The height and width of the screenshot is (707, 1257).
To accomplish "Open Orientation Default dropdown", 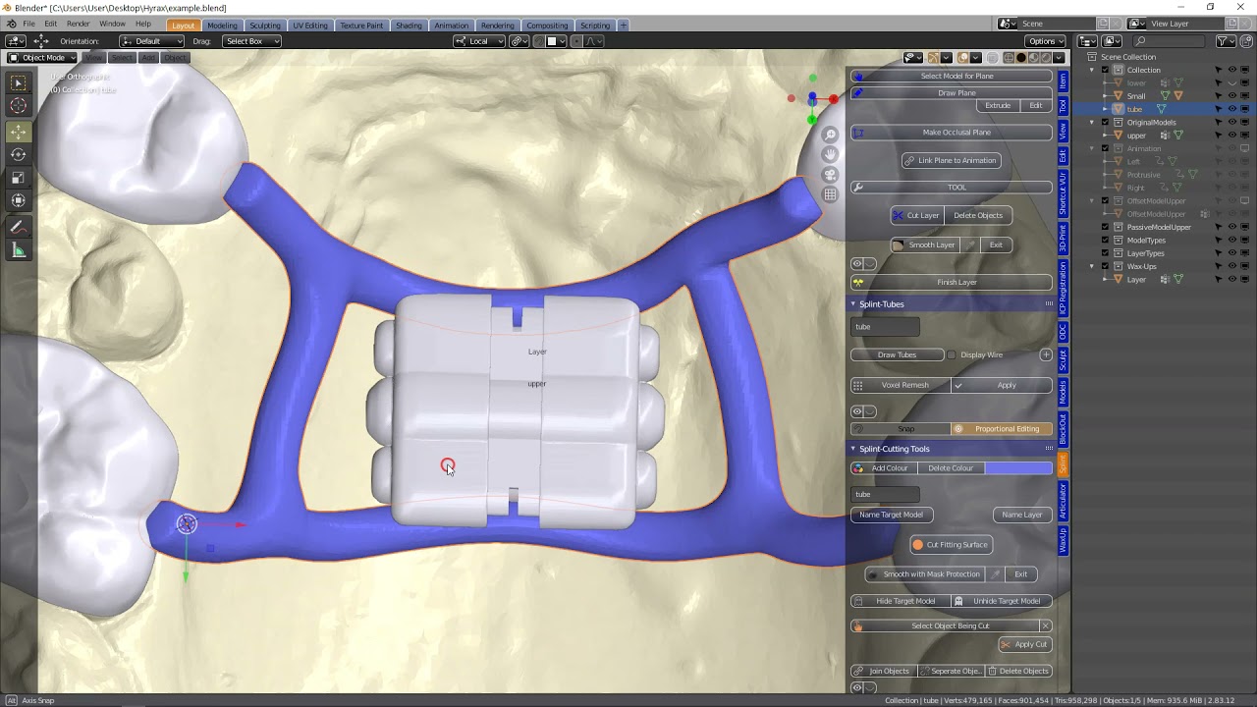I will click(151, 41).
